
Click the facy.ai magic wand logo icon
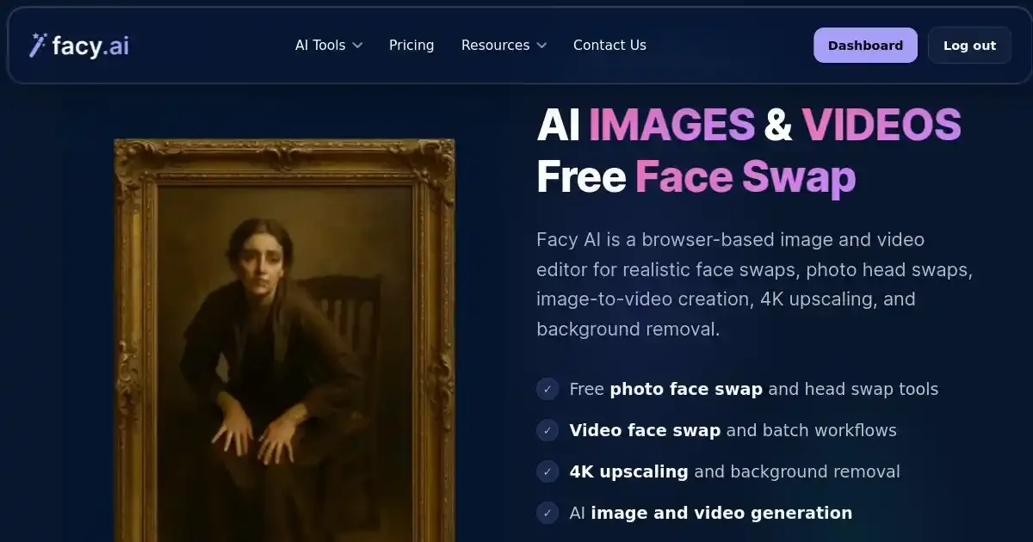click(37, 45)
